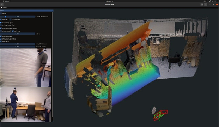Toggle show_curr_pointmap checkbox
This screenshot has height=127, width=219.
pos(1,39)
